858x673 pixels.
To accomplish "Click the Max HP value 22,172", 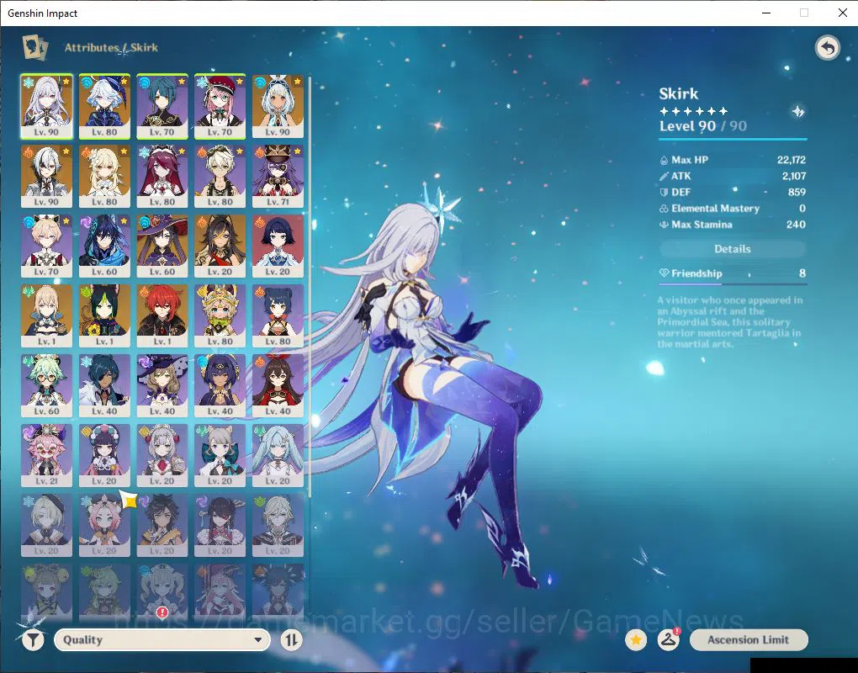I will click(x=792, y=160).
